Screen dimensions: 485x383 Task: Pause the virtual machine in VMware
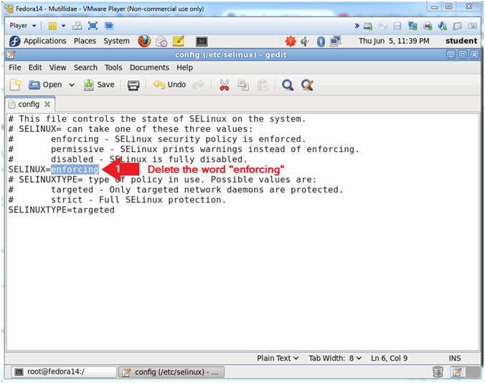coord(52,26)
